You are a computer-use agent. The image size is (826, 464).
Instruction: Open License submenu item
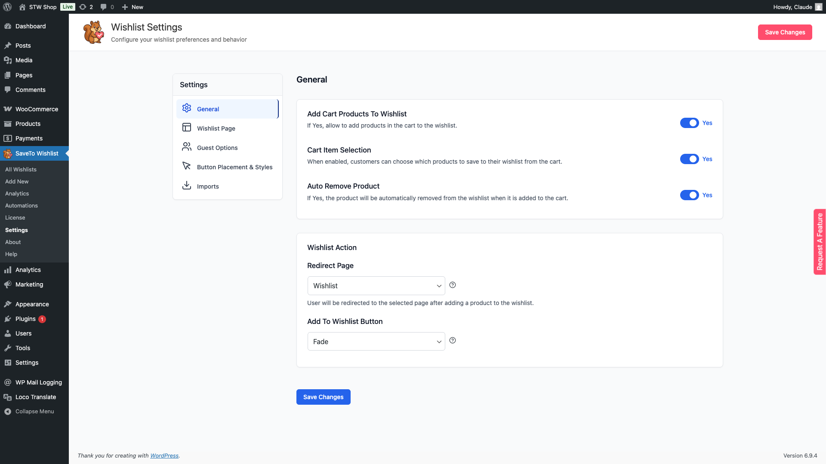[15, 217]
